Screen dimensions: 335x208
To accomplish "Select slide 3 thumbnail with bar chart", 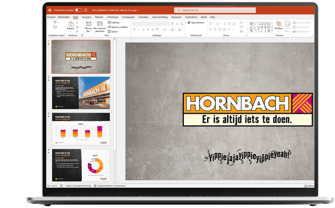I will [81, 129].
